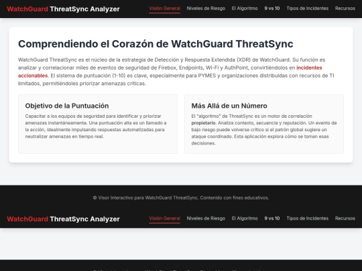The width and height of the screenshot is (362, 271).
Task: Click WatchGuard ThreatSync Analyzer logo in lower header
Action: click(63, 219)
